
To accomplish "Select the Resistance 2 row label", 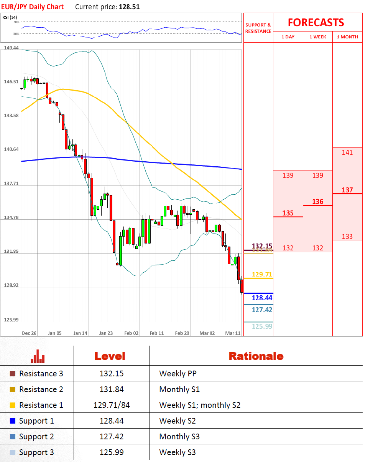I will tap(41, 389).
